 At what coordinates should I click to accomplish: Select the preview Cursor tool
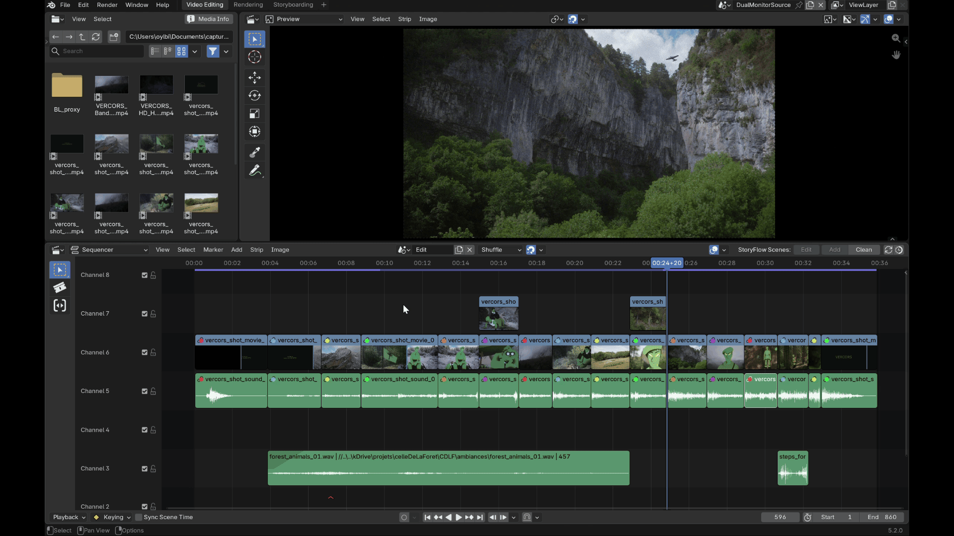click(x=254, y=57)
